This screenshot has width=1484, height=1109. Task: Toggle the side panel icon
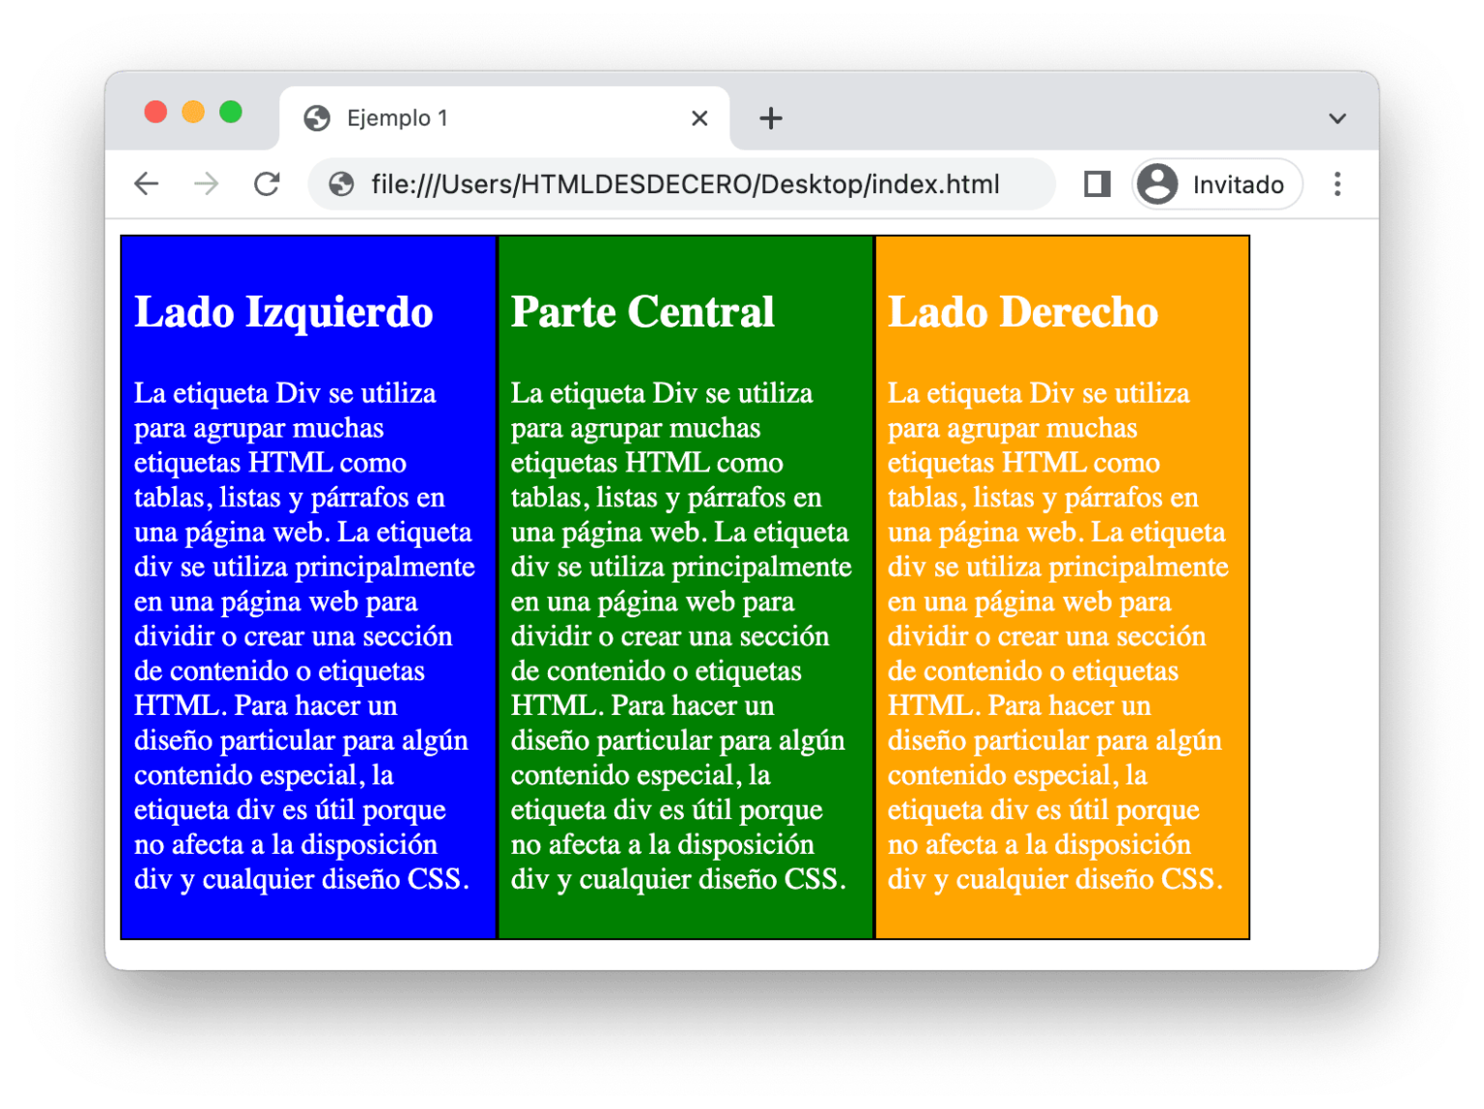point(1097,184)
